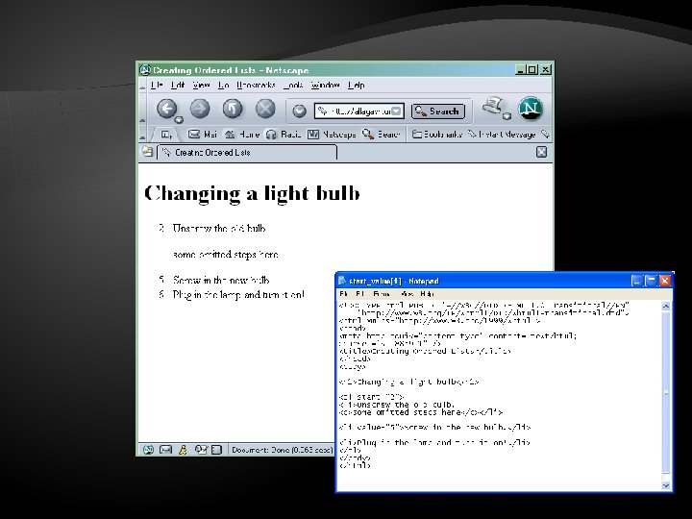Click the text 'some omitted steps here'

[x=226, y=254]
